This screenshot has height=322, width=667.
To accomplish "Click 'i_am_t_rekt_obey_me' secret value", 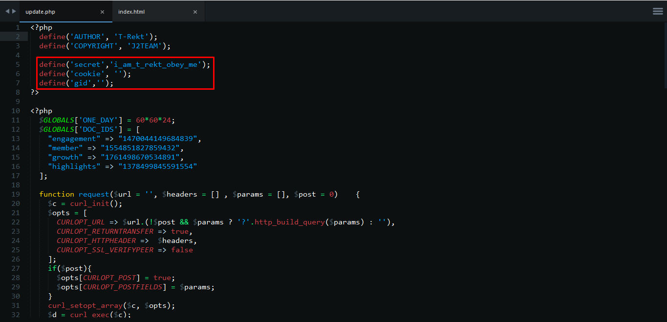I will (x=155, y=65).
